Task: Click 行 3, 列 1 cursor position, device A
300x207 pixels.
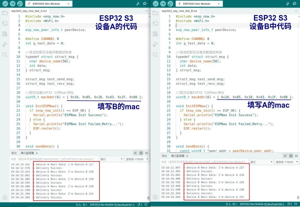Action: pos(81,205)
